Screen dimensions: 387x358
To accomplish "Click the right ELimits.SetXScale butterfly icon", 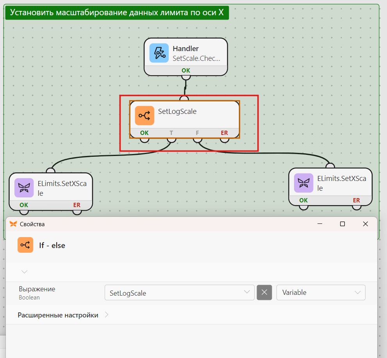I will point(303,183).
